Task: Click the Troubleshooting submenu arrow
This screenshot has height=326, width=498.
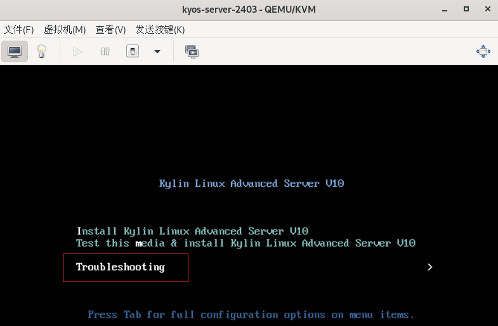Action: click(429, 267)
